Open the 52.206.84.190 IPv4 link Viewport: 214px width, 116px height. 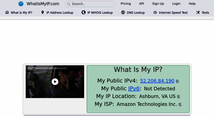[157, 81]
